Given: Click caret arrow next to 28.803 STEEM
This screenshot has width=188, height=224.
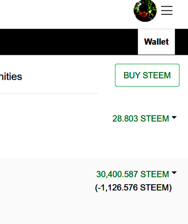Looking at the screenshot, I should pyautogui.click(x=174, y=118).
